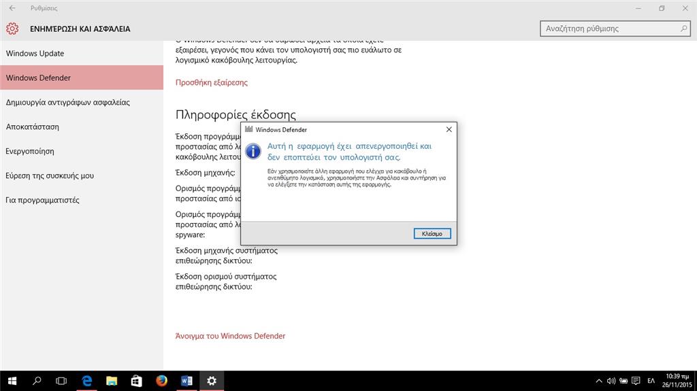Screen dimensions: 697x391
Task: Open Εύρεση της συσκευής μου section
Action: coord(82,175)
